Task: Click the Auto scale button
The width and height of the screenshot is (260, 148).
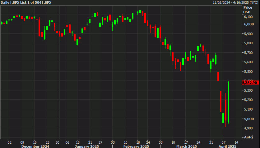Action: pos(248,137)
